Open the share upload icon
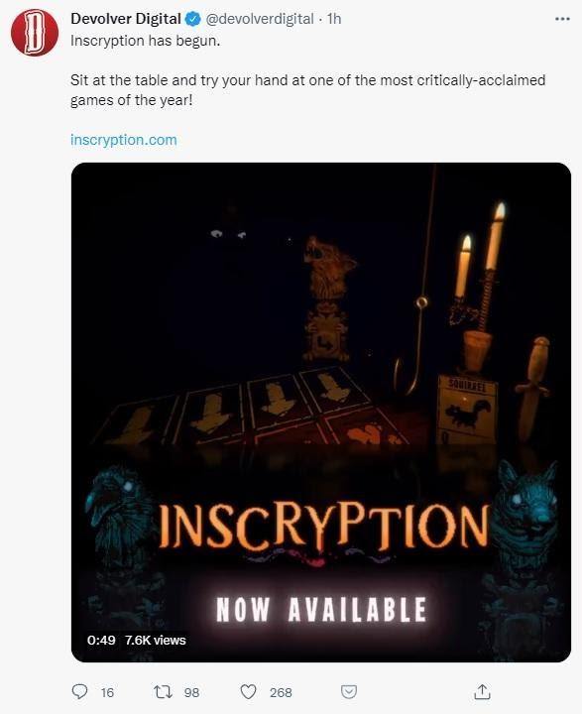This screenshot has width=582, height=714. click(482, 692)
